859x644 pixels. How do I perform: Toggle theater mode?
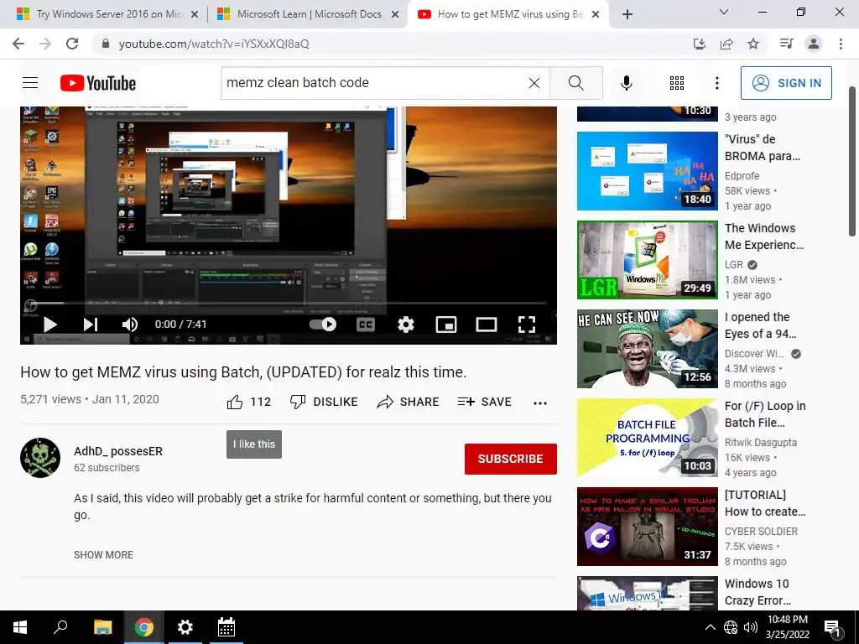487,325
